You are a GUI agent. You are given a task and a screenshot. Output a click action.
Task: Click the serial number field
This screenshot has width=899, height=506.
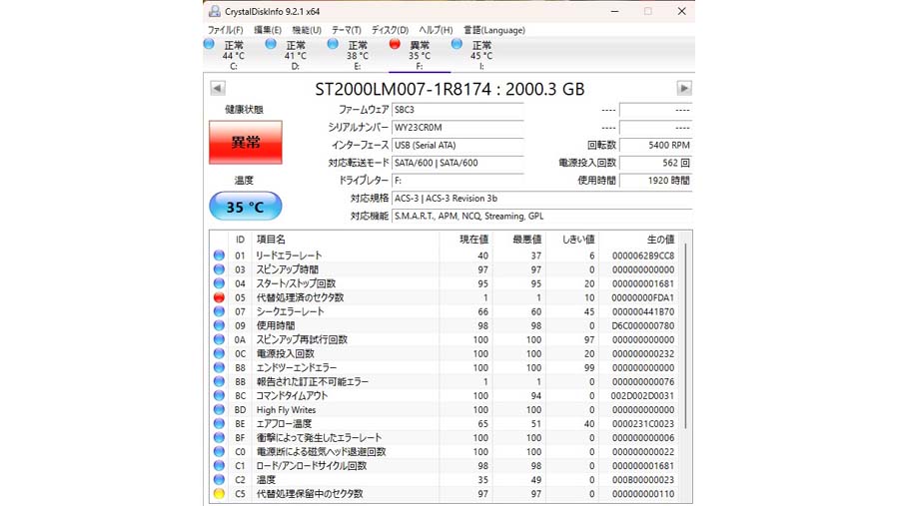pos(456,127)
